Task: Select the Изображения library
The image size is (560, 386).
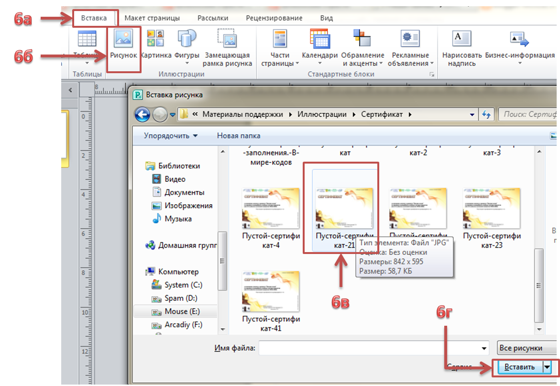Action: tap(182, 206)
